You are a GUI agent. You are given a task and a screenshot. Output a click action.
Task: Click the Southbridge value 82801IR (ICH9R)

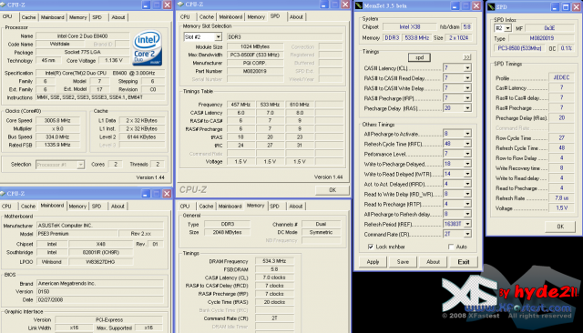tap(100, 252)
